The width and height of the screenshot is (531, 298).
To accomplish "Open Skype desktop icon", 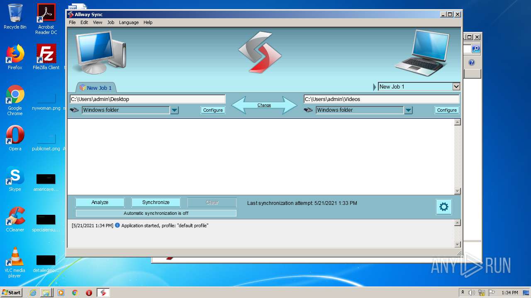I will tap(15, 179).
